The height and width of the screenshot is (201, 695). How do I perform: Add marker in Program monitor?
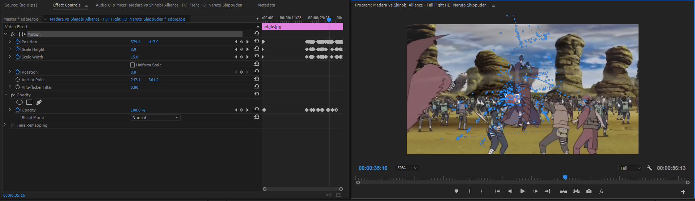click(x=456, y=191)
